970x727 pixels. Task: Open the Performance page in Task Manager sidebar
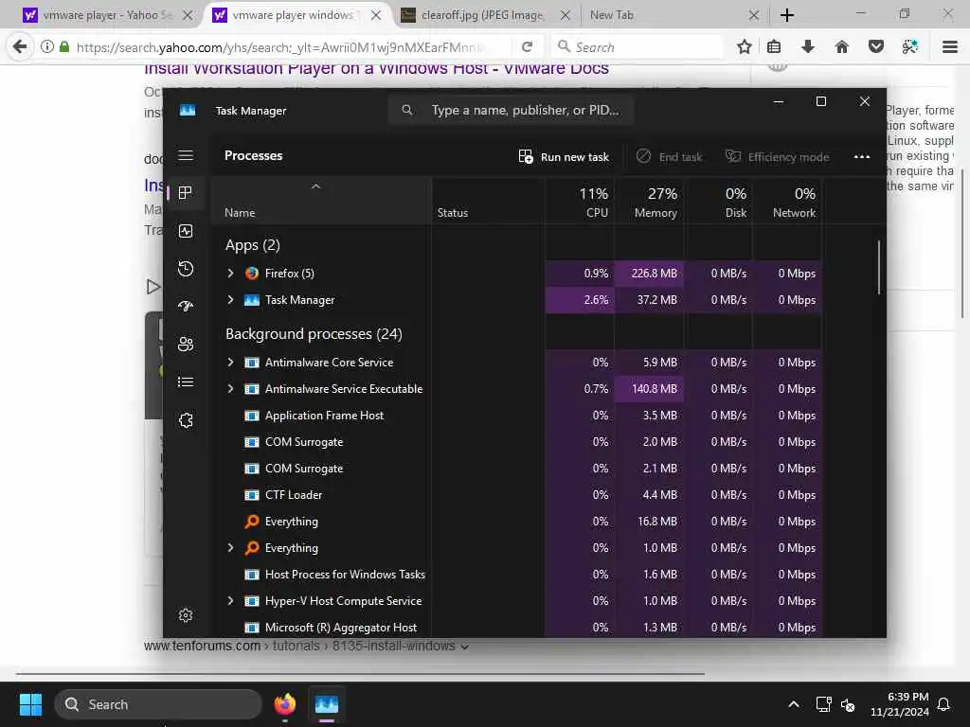(x=186, y=231)
